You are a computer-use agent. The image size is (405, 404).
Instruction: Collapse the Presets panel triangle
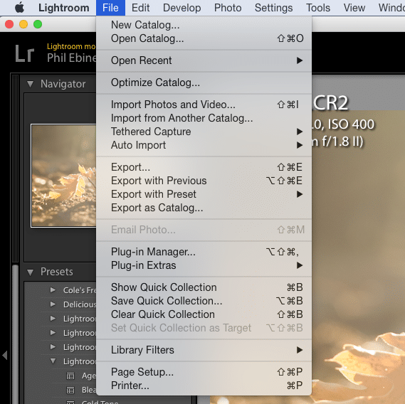coord(30,272)
